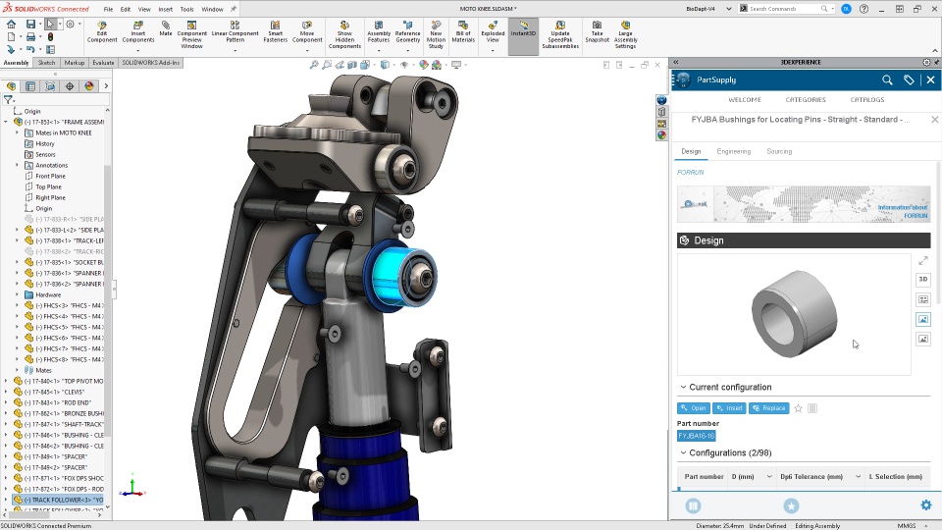Open Bill of Materials tool
Screen dimensions: 942x530
pyautogui.click(x=463, y=31)
